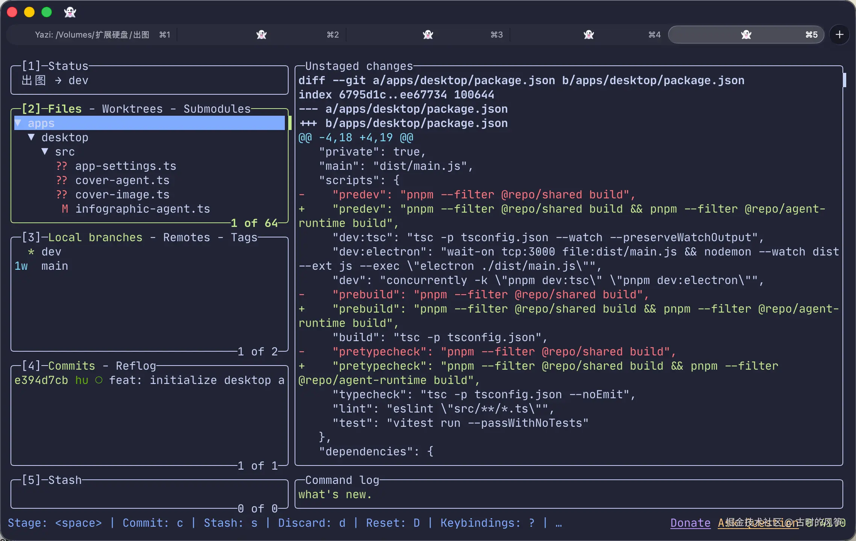Click the ghost icon in tab ⌘4

(x=589, y=35)
